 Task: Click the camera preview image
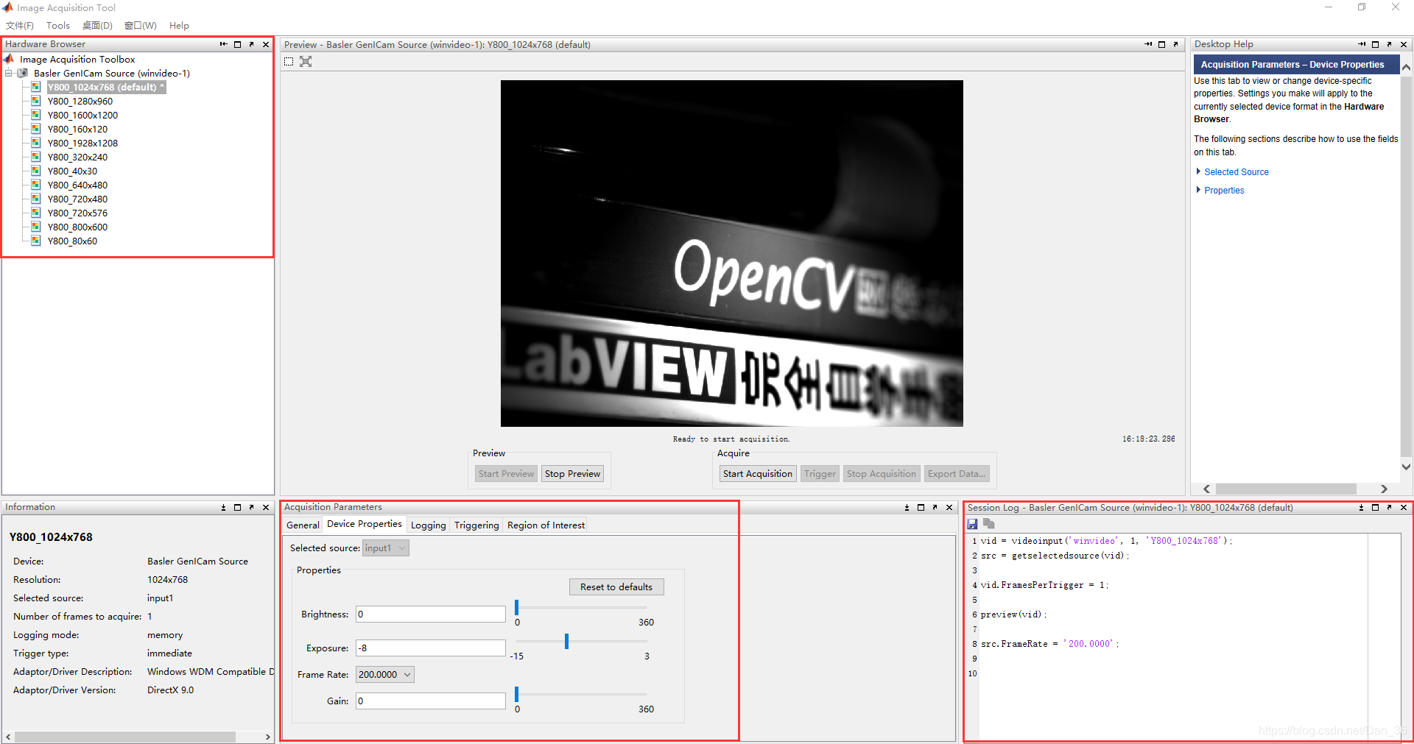pos(732,253)
